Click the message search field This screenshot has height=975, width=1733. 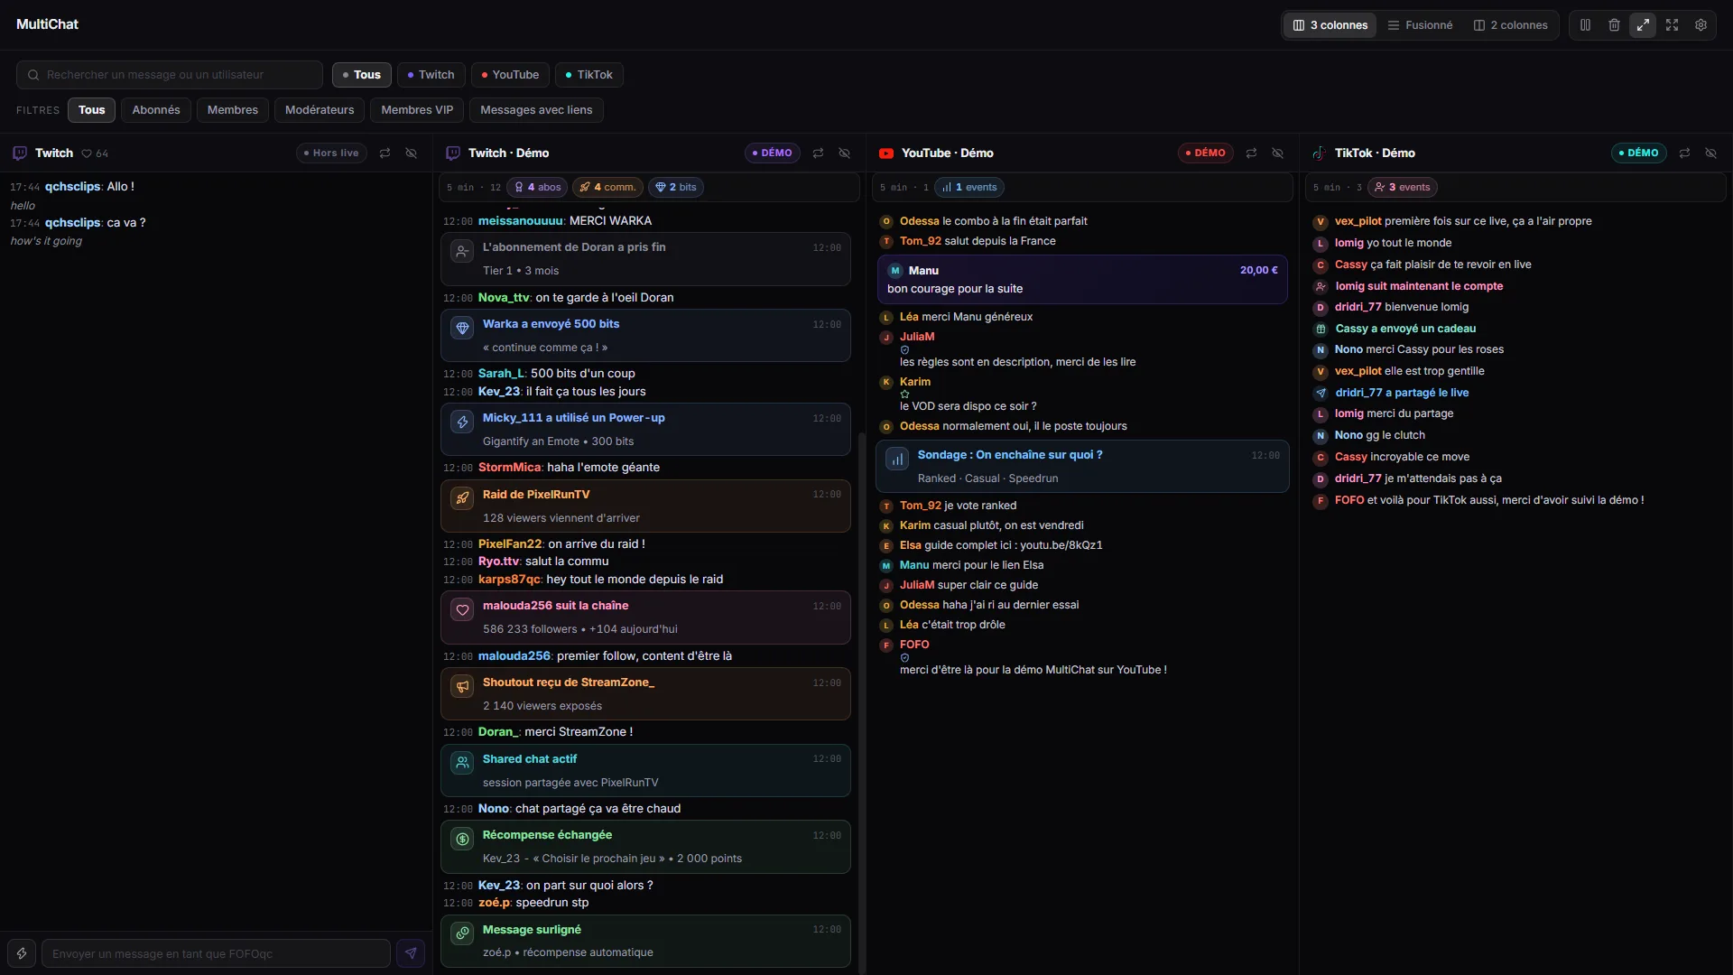click(170, 75)
